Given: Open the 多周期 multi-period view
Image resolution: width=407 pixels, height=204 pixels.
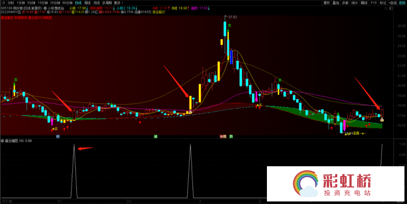Looking at the screenshot, I should pyautogui.click(x=106, y=3).
